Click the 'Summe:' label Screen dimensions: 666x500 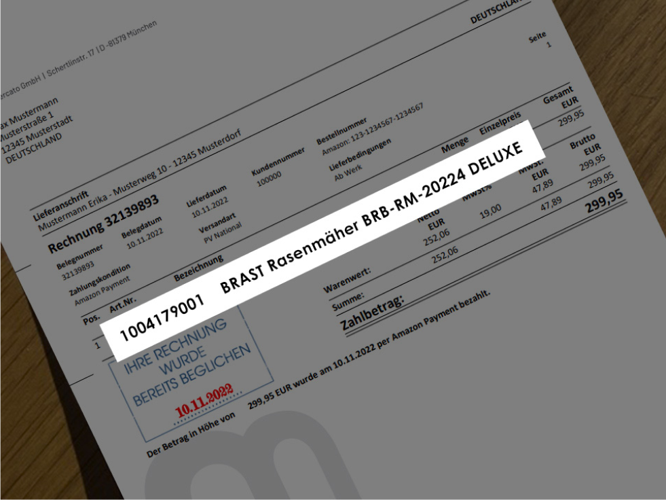click(x=348, y=302)
